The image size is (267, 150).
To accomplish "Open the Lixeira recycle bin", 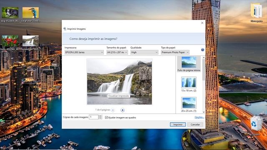I will coord(256,125).
